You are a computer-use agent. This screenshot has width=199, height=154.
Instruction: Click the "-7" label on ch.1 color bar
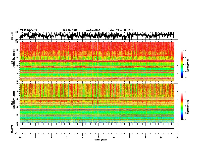(x=185, y=78)
